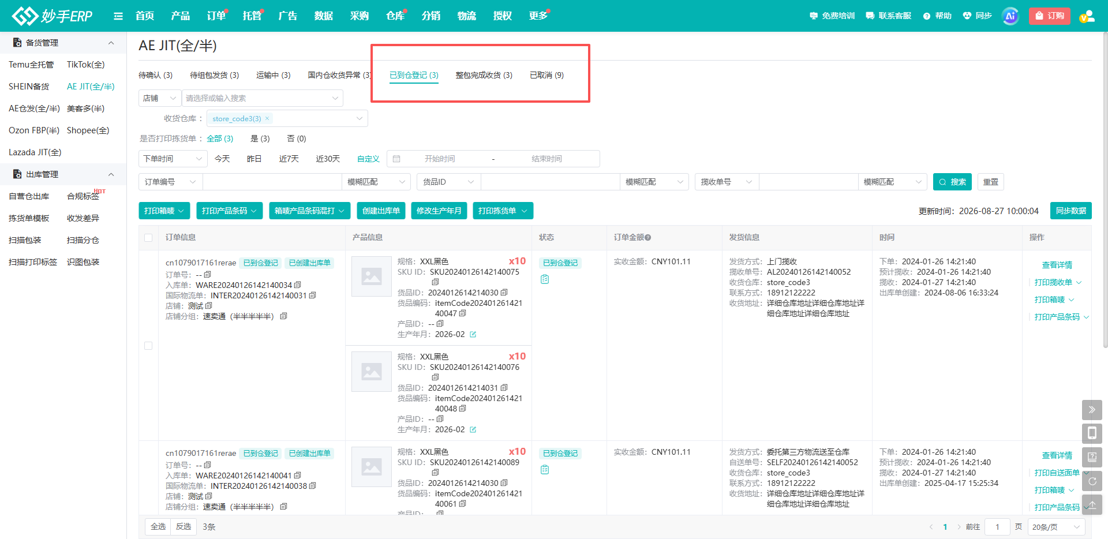Copy inbound number WARE20240126142140041 via its copy icon
1108x539 pixels.
(x=298, y=476)
